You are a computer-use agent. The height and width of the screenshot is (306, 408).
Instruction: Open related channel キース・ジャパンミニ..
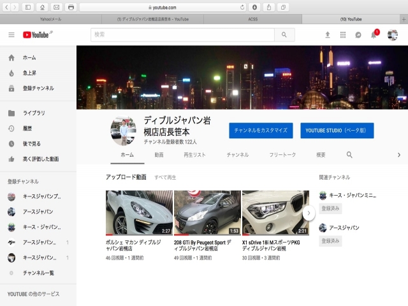click(x=347, y=195)
